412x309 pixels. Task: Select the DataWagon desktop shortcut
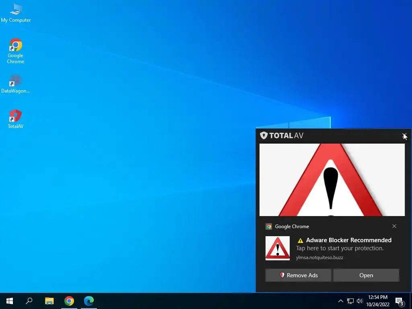pyautogui.click(x=16, y=84)
